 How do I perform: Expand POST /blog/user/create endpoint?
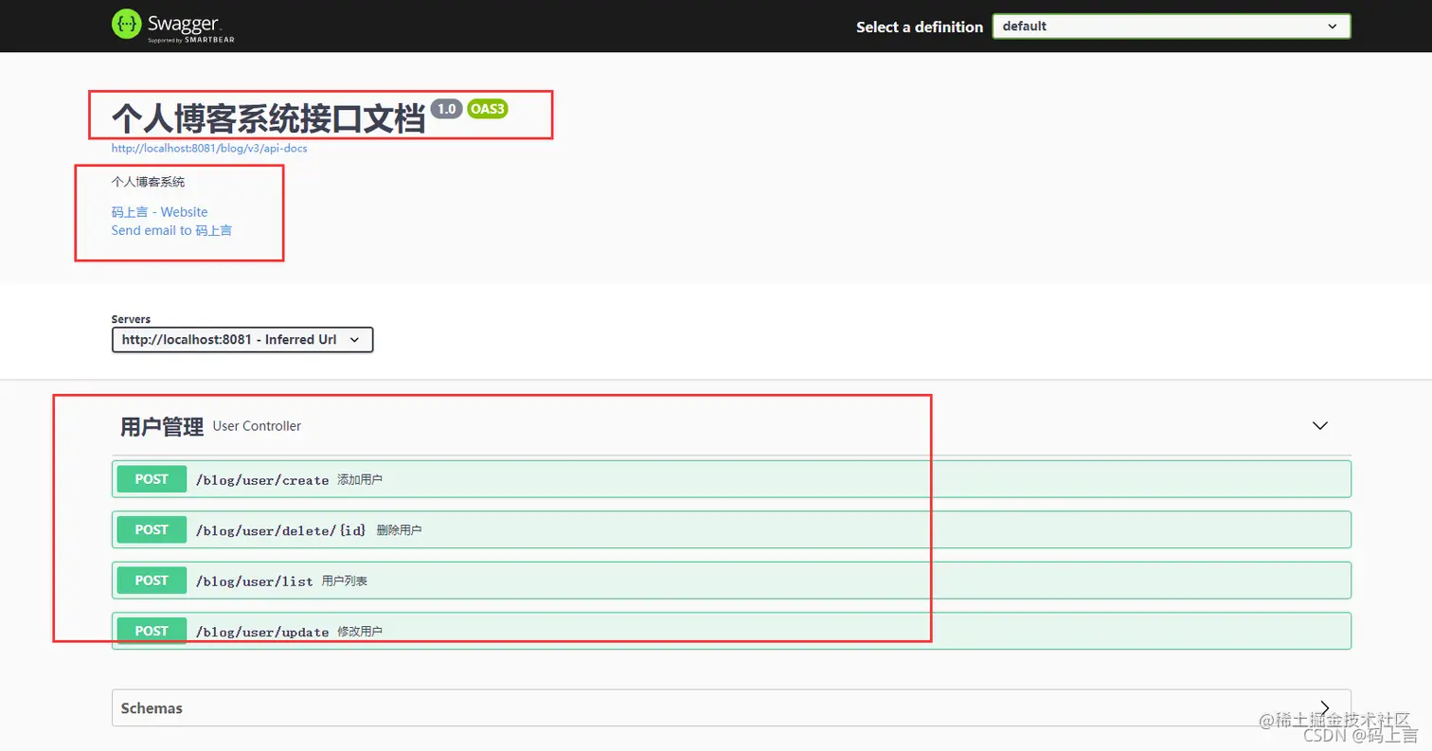click(731, 479)
